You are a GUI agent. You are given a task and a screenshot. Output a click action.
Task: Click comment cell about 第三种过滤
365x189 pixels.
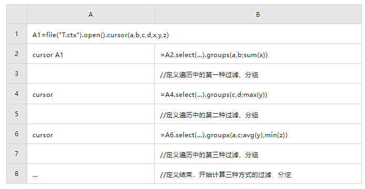coord(258,154)
